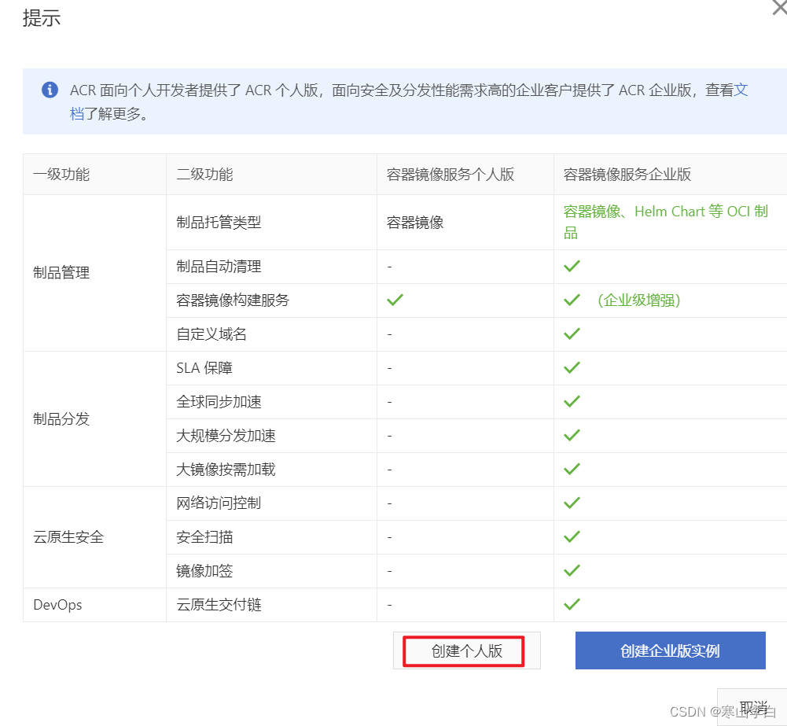
Task: Click the 提示 dialog title
Action: pos(42,18)
